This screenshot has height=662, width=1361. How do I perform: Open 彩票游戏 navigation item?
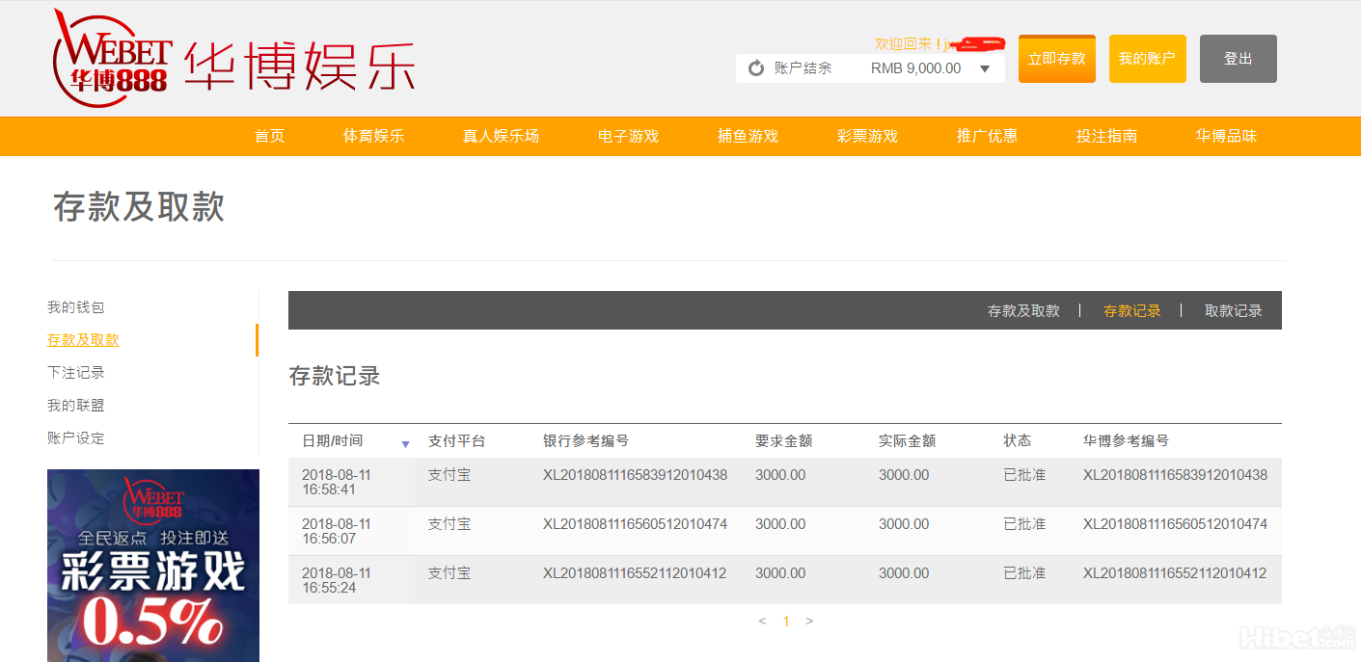867,136
